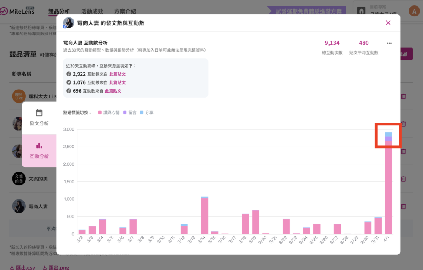Delete the 電商人妻 row with trash icon
Screen dimensions: 423x270
(403, 207)
